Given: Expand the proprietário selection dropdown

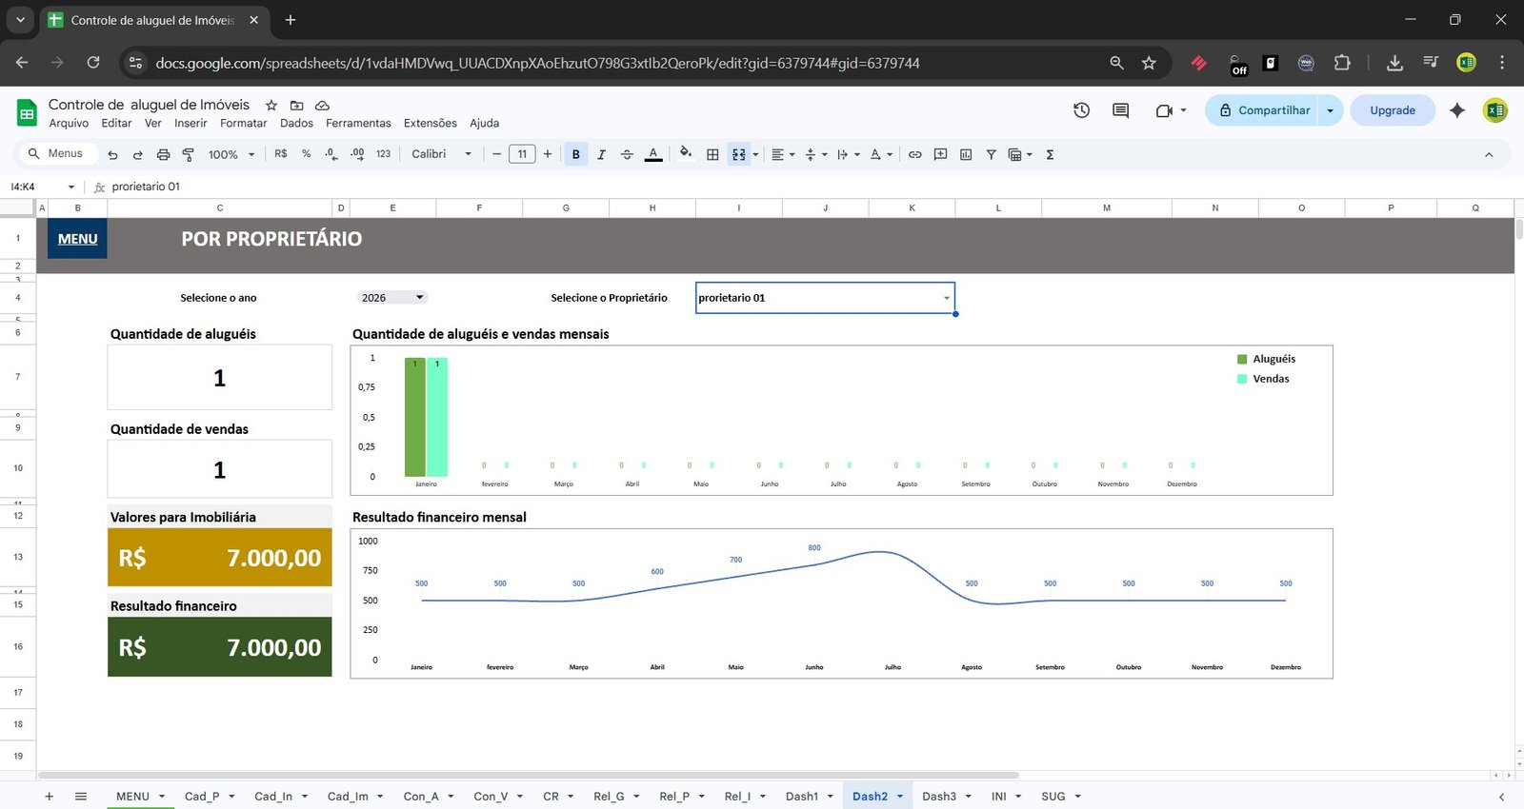Looking at the screenshot, I should [946, 298].
